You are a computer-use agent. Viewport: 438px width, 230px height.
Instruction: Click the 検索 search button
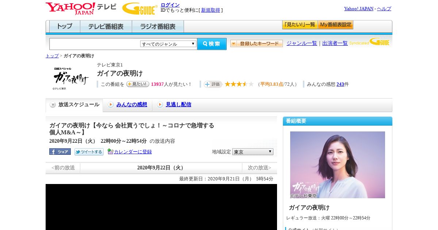coord(212,44)
